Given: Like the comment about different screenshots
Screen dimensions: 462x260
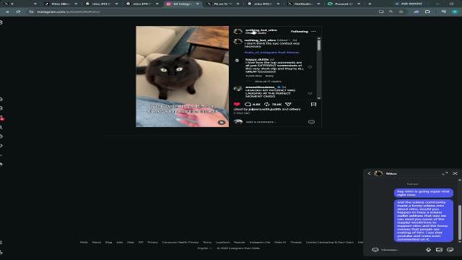Looking at the screenshot, I should 310,67.
